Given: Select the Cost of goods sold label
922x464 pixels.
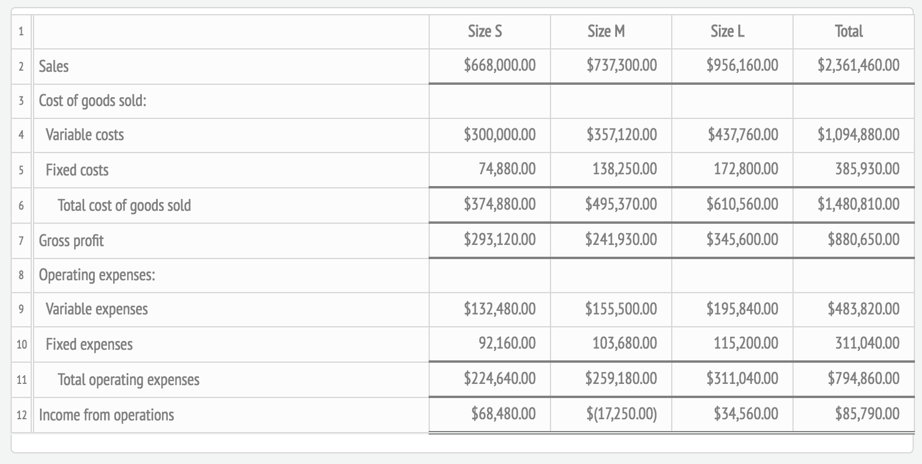Looking at the screenshot, I should point(92,101).
